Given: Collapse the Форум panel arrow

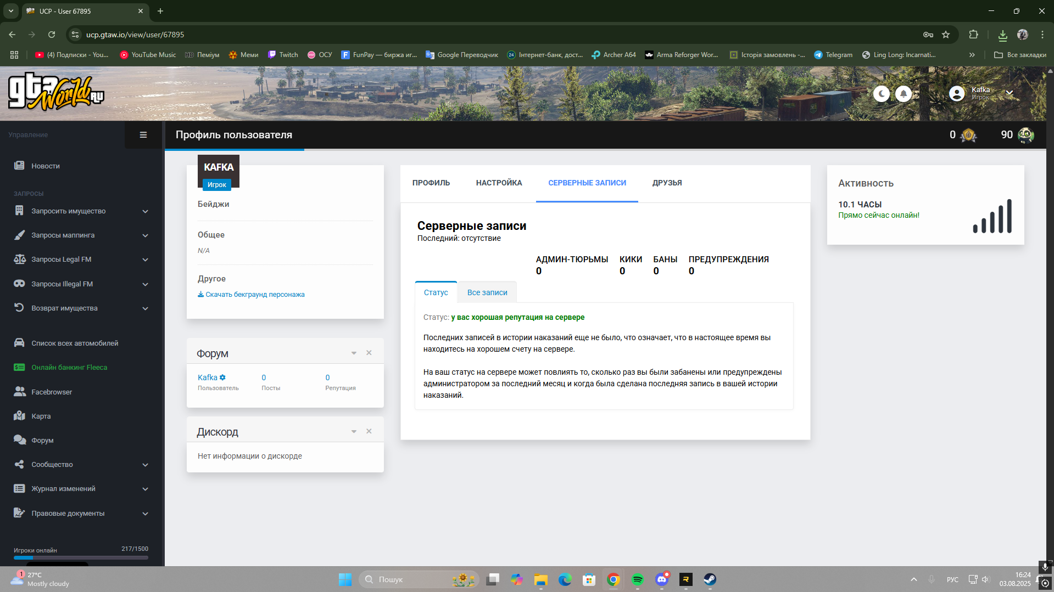Looking at the screenshot, I should 354,353.
